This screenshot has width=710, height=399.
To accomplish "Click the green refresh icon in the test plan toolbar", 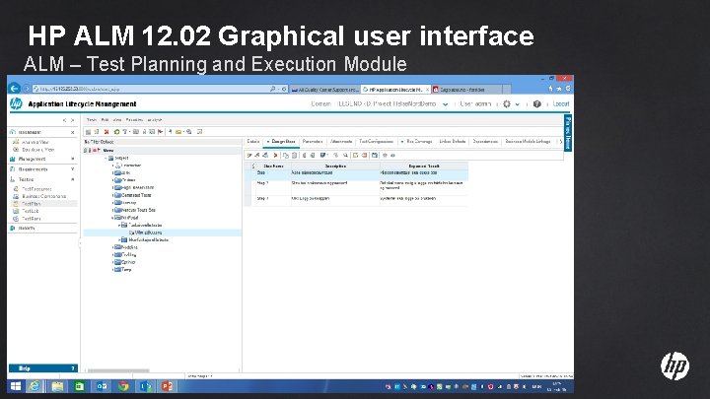I will pos(116,132).
